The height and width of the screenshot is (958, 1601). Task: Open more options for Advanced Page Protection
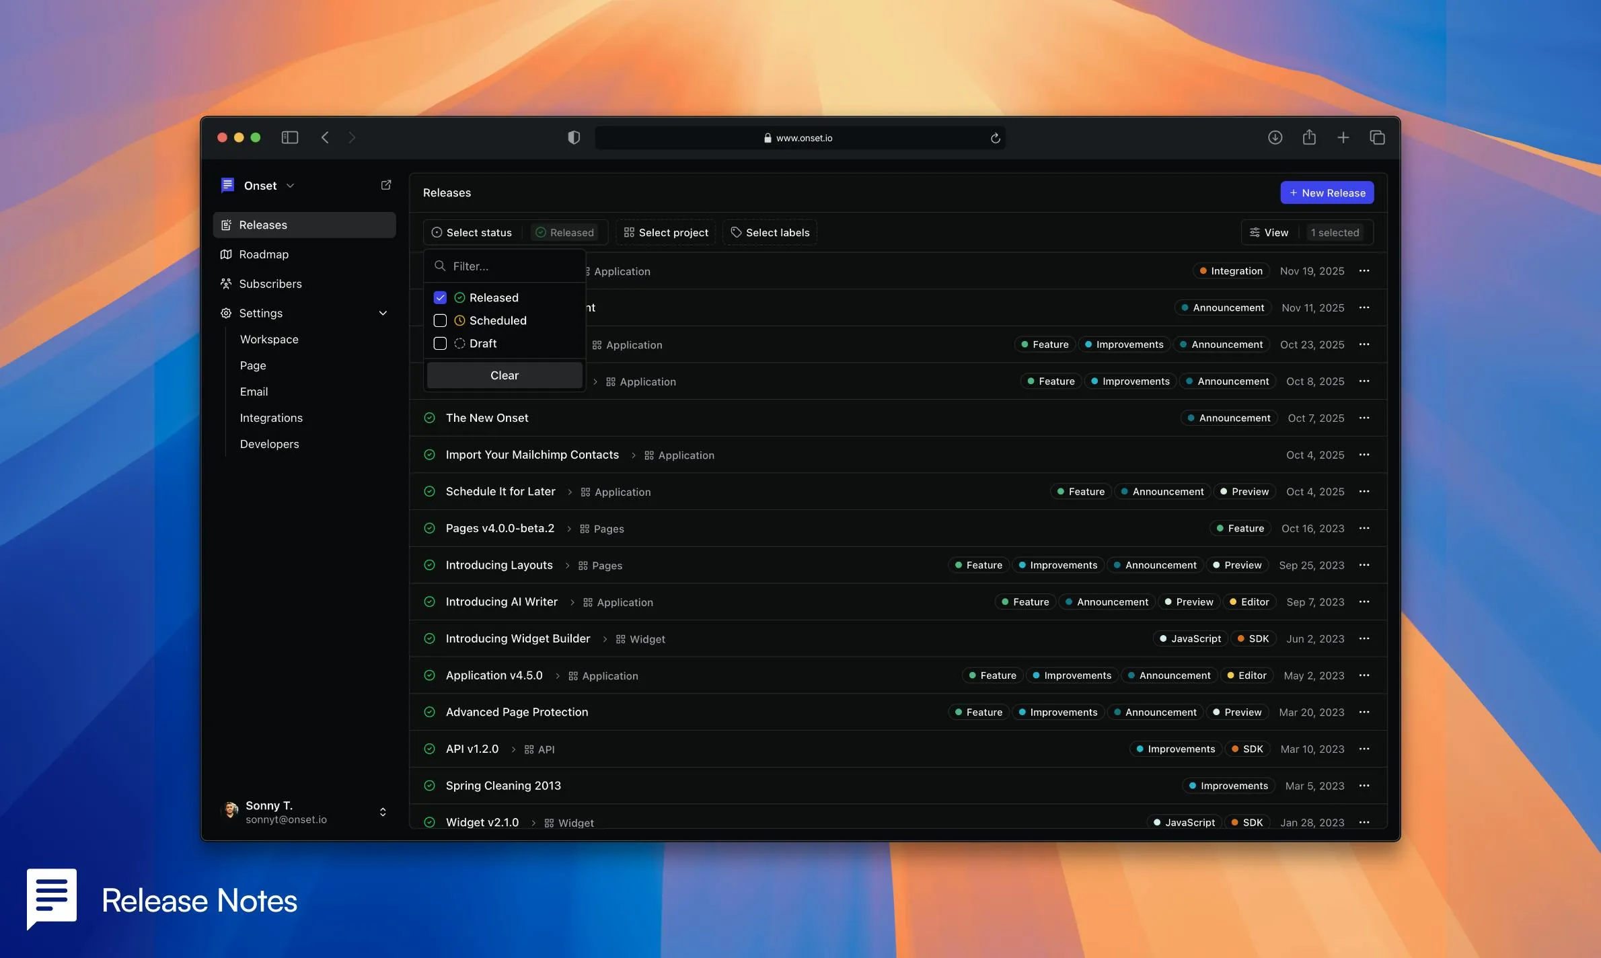coord(1364,712)
